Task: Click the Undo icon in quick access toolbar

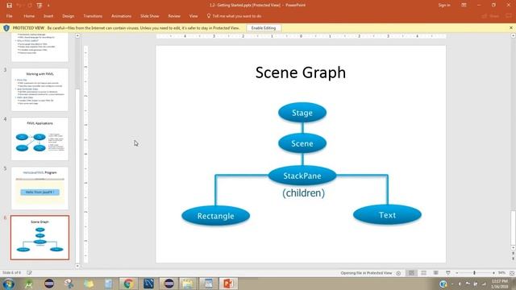Action: pos(19,6)
